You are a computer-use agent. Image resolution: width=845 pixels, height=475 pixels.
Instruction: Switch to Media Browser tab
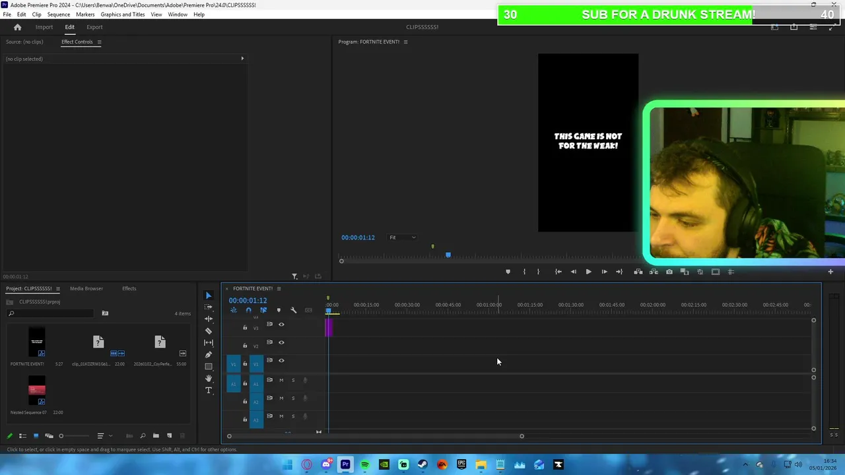(86, 288)
